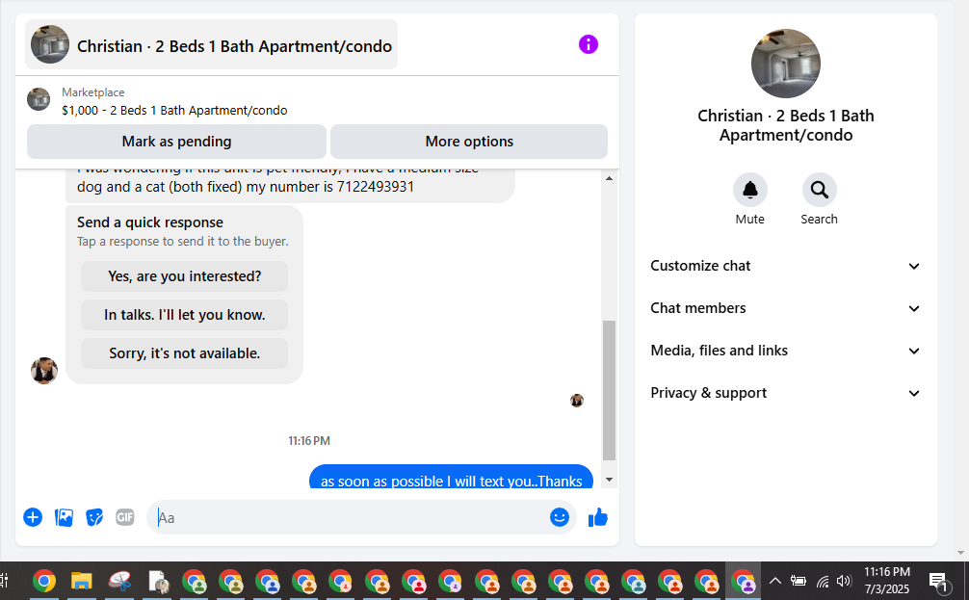Send quick reply "Sorry, it's not available."
The height and width of the screenshot is (600, 969).
click(184, 353)
